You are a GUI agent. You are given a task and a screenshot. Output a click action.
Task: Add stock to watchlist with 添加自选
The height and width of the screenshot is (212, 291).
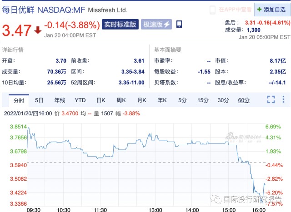coord(272,10)
